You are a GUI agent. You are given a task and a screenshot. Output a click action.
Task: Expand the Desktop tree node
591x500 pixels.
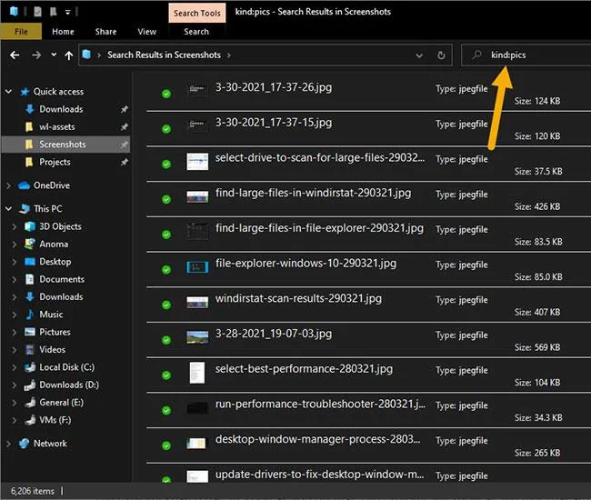pos(15,262)
